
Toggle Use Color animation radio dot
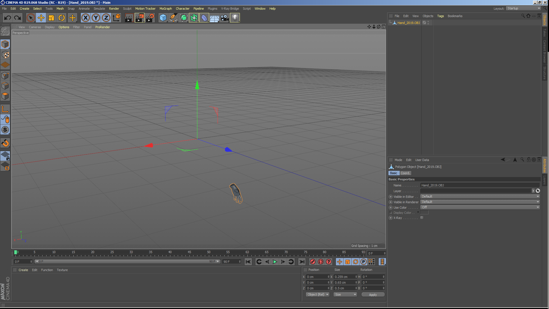391,208
